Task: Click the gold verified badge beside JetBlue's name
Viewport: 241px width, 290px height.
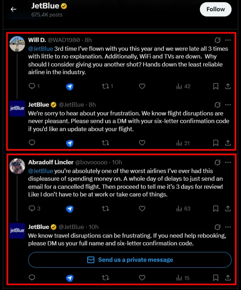Action: tap(63, 6)
